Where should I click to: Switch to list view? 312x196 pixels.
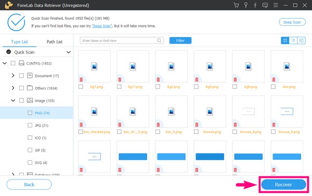pyautogui.click(x=293, y=40)
